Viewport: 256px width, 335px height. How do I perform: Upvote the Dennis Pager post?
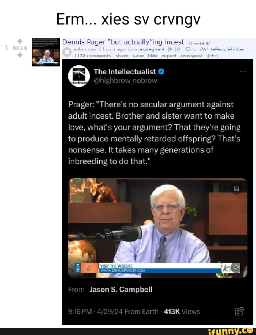click(20, 41)
